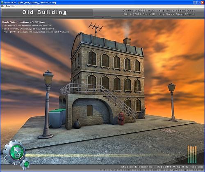Click the 'Music: Elements' credit text
The height and width of the screenshot is (172, 205).
pos(162,167)
